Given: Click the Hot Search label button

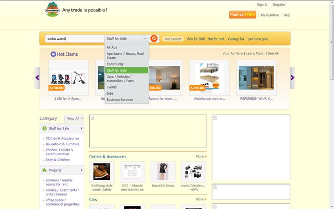Looking at the screenshot, I should pyautogui.click(x=173, y=39).
